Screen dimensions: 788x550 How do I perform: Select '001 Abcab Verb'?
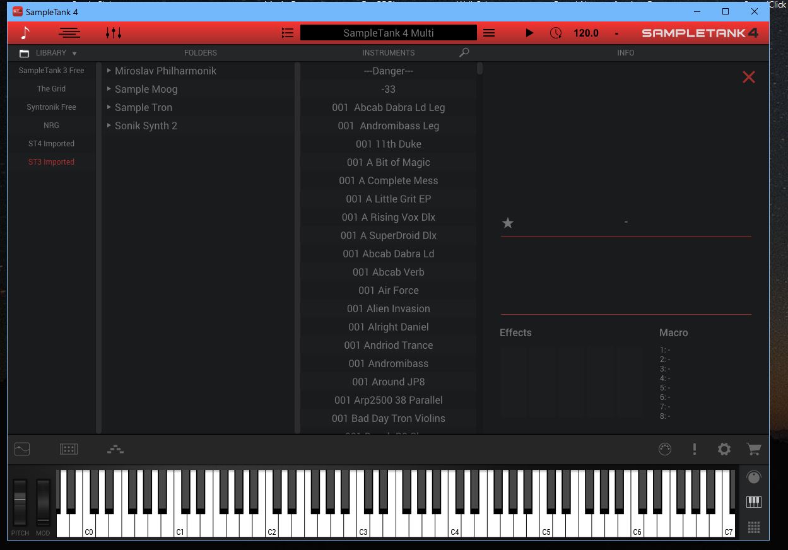tap(389, 272)
